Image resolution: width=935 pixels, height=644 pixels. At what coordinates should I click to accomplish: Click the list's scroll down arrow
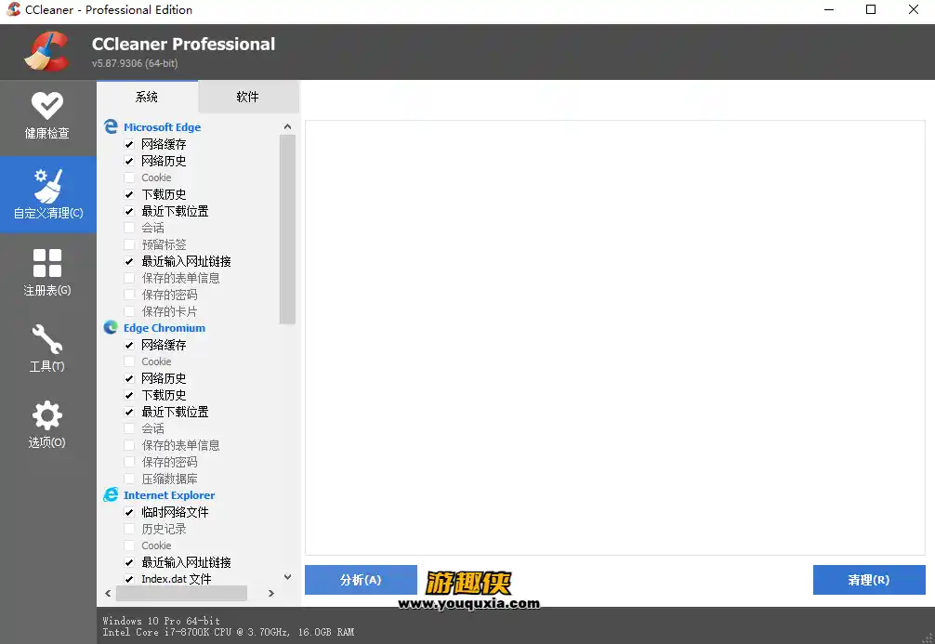[x=287, y=576]
